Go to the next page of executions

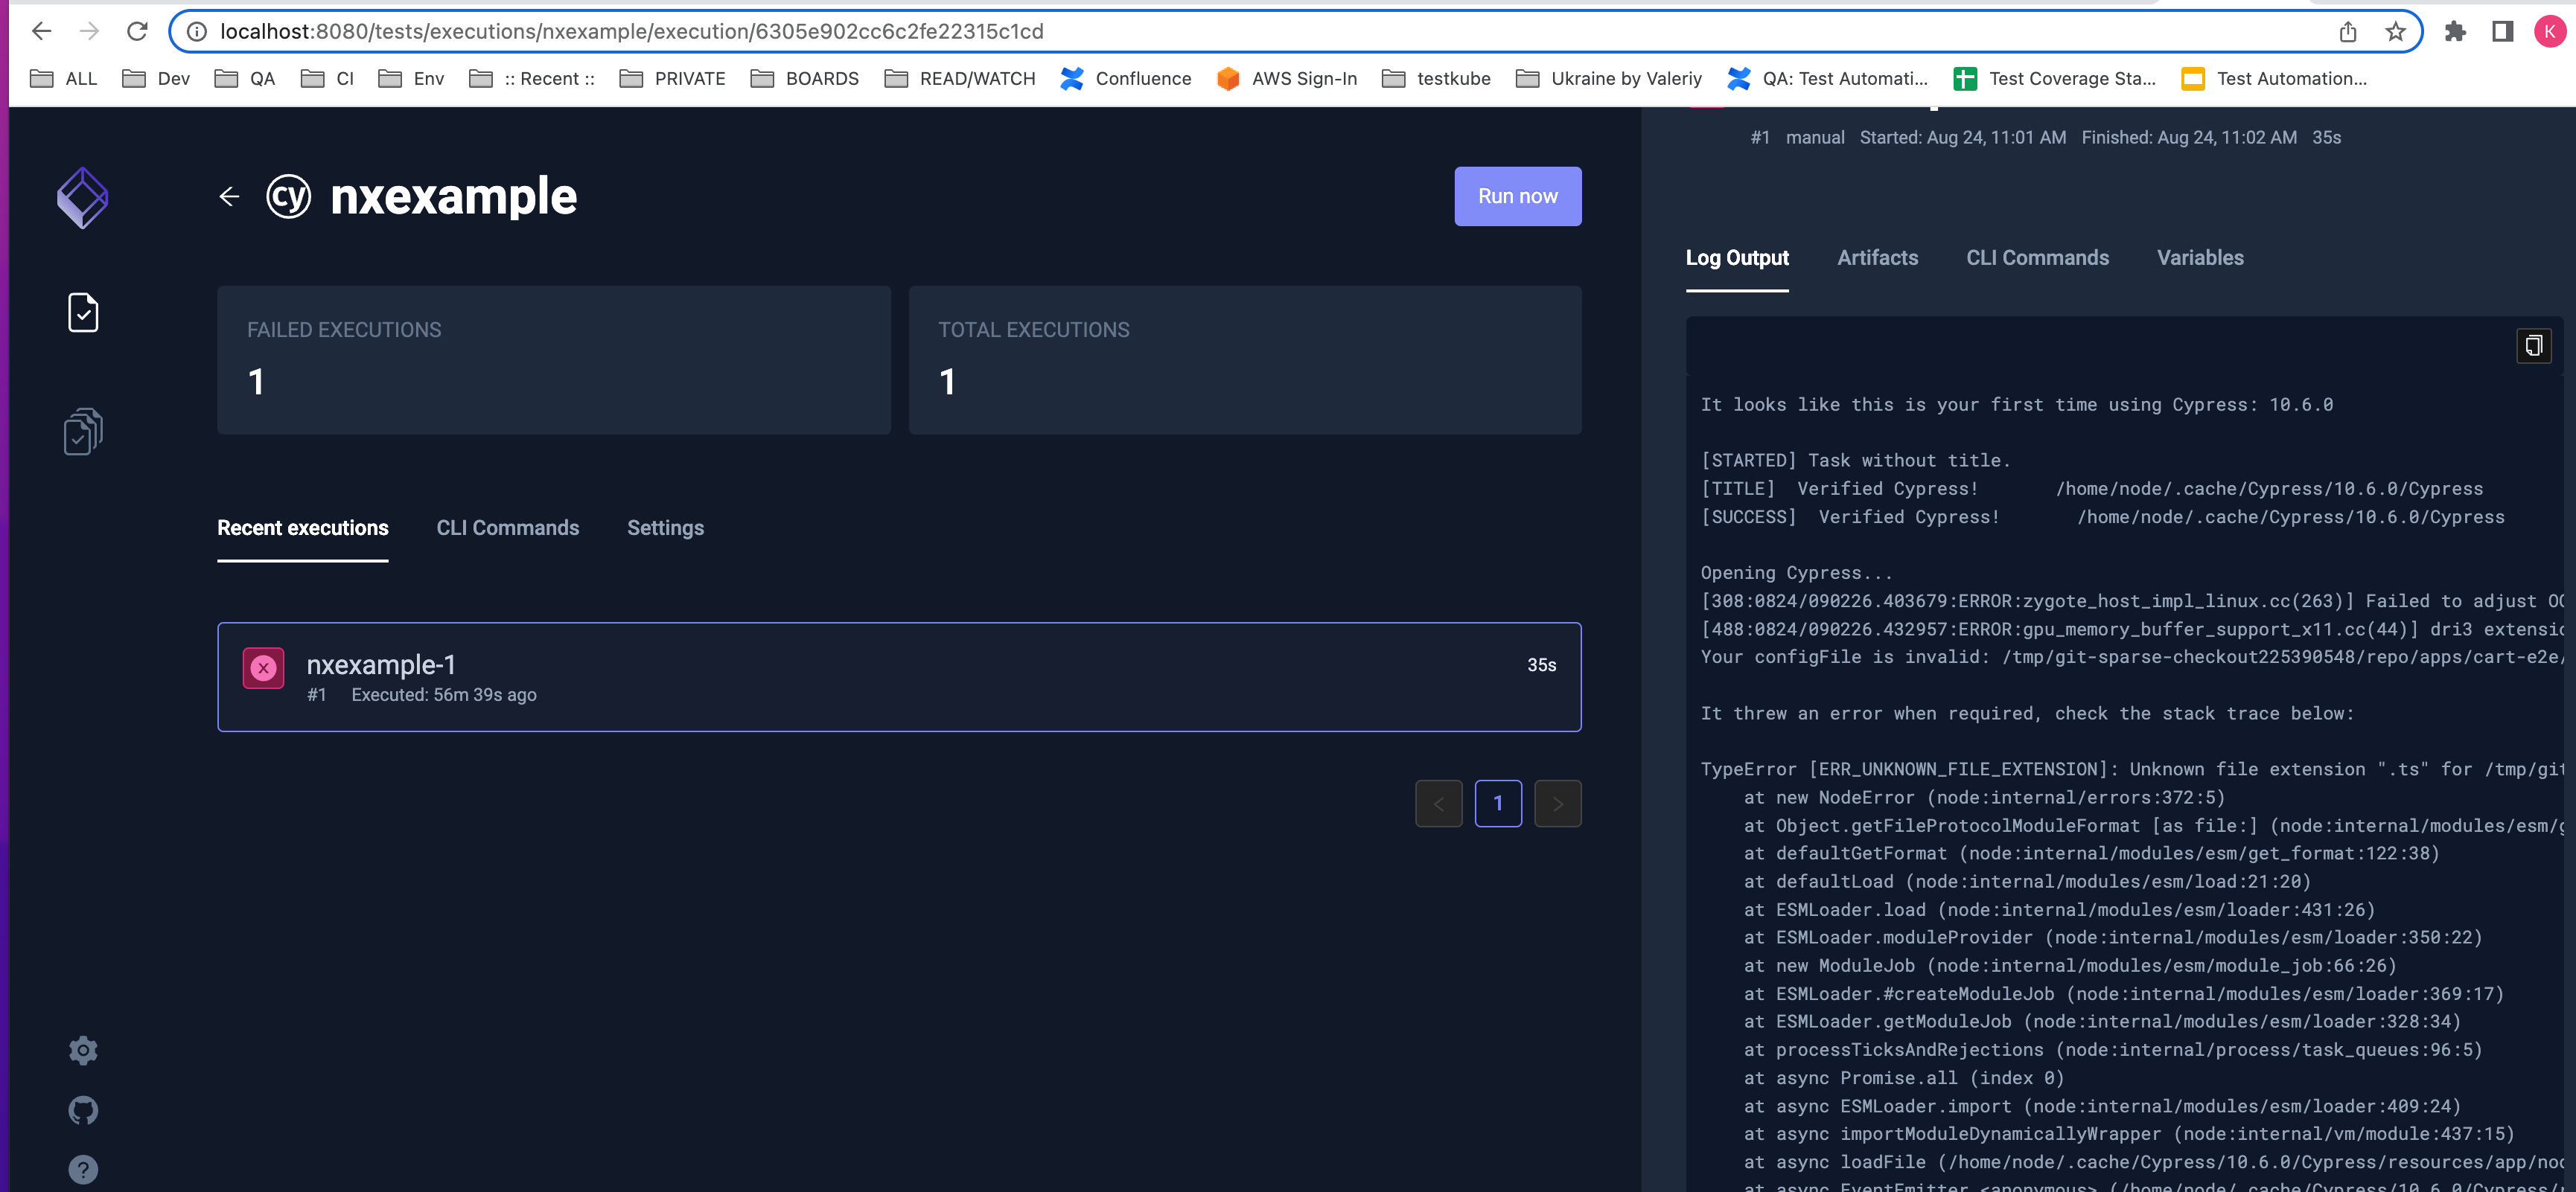1558,802
